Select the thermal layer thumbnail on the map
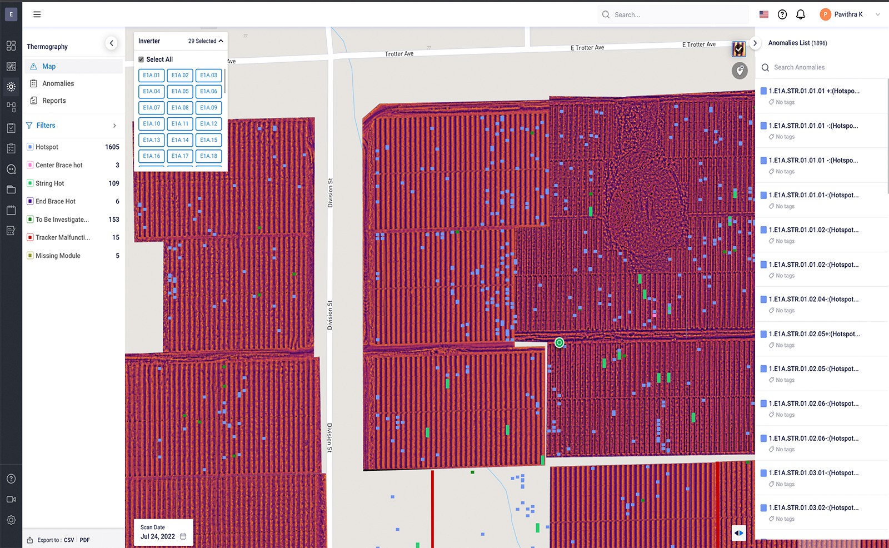 pyautogui.click(x=738, y=49)
